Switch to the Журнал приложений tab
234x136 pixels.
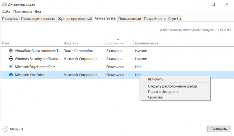(x=75, y=19)
